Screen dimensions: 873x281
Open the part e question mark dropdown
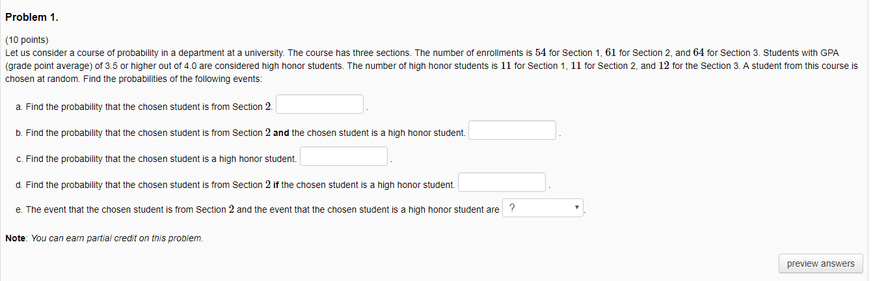(543, 208)
